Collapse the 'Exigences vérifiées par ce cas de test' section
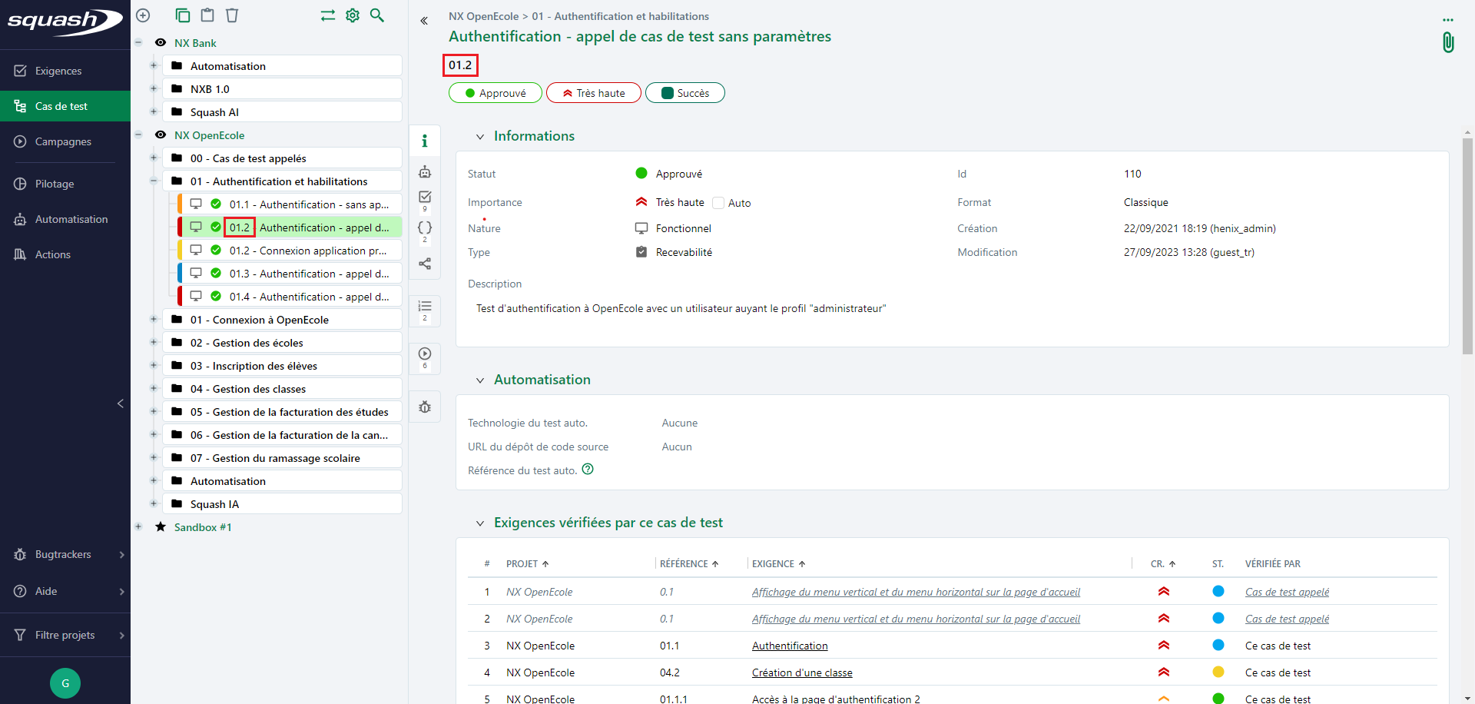 (480, 523)
